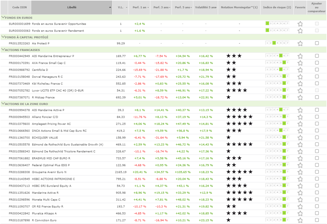
Task: Click the ISIN code FR0000442949
Action: click(19, 56)
